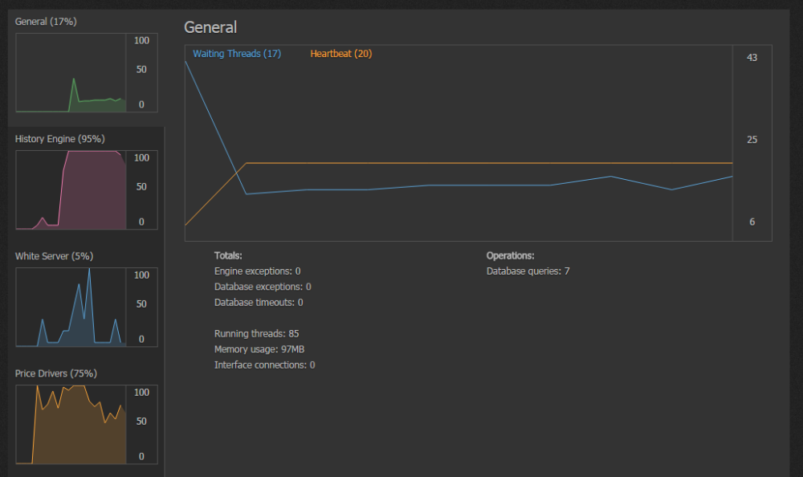The image size is (803, 477).
Task: Click the blue Waiting Threads line
Action: [489, 185]
